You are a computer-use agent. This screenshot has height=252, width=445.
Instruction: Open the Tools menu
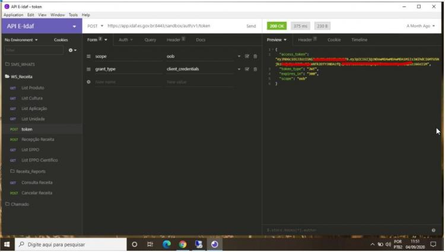(x=73, y=15)
